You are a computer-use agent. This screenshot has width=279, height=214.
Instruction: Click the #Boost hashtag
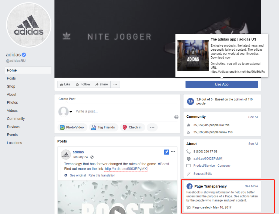163,164
